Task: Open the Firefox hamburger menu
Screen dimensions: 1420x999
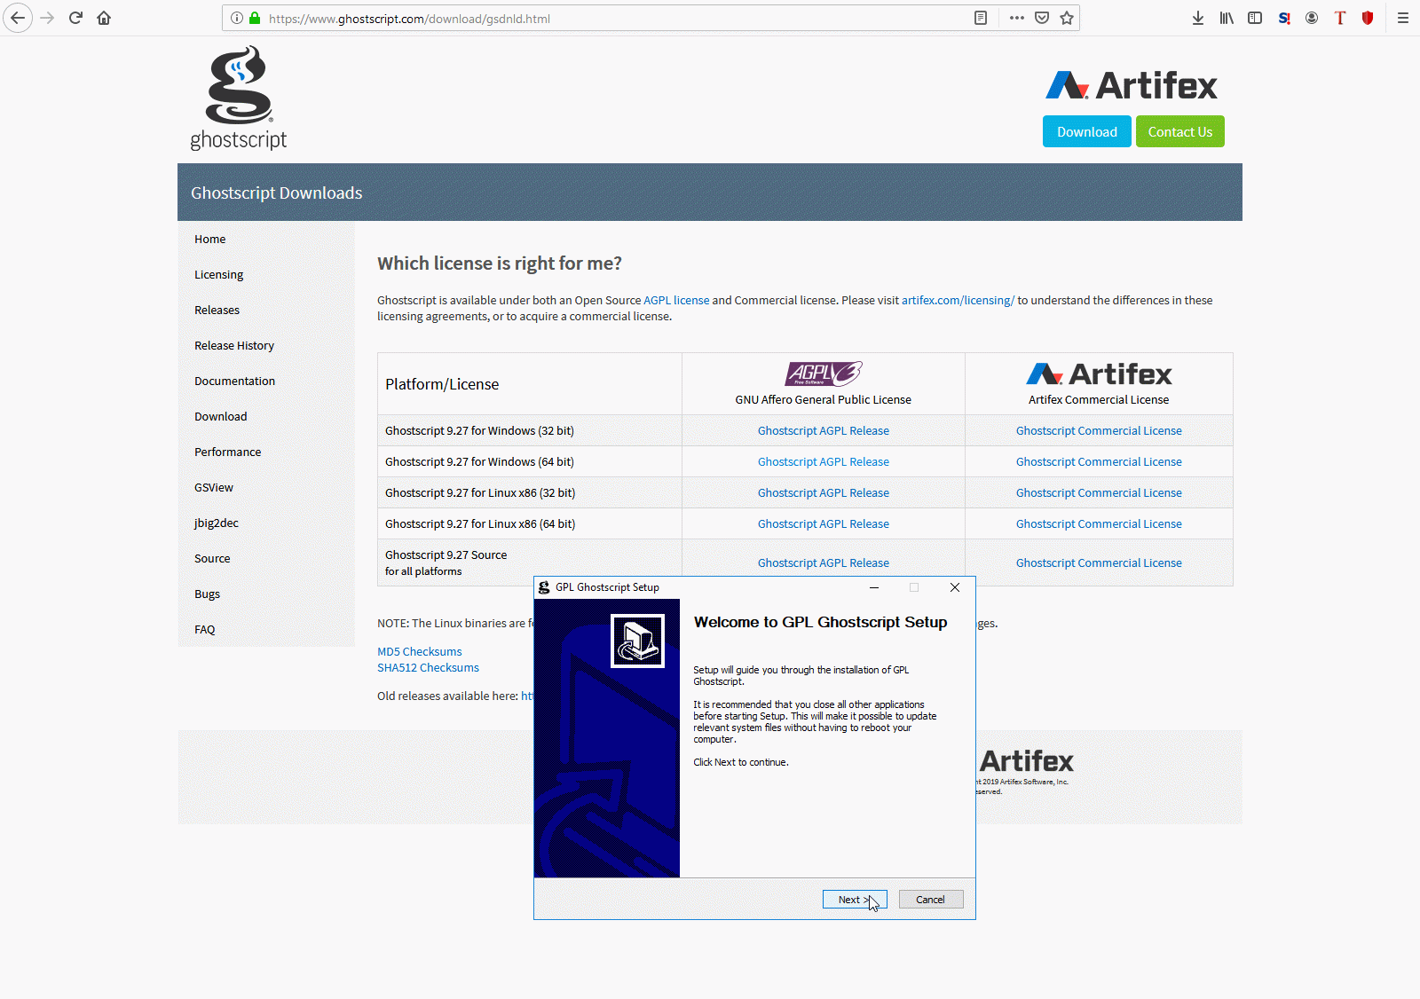Action: tap(1403, 18)
